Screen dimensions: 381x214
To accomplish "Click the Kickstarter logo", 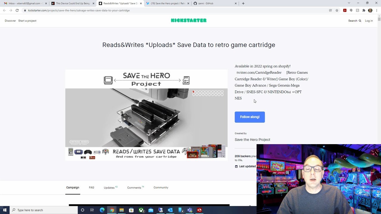I will pyautogui.click(x=189, y=21).
